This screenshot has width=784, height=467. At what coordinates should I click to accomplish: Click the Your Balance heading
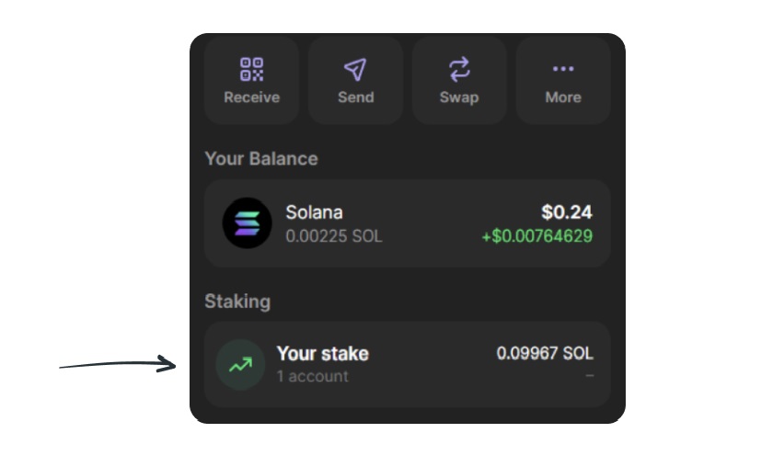pyautogui.click(x=261, y=158)
